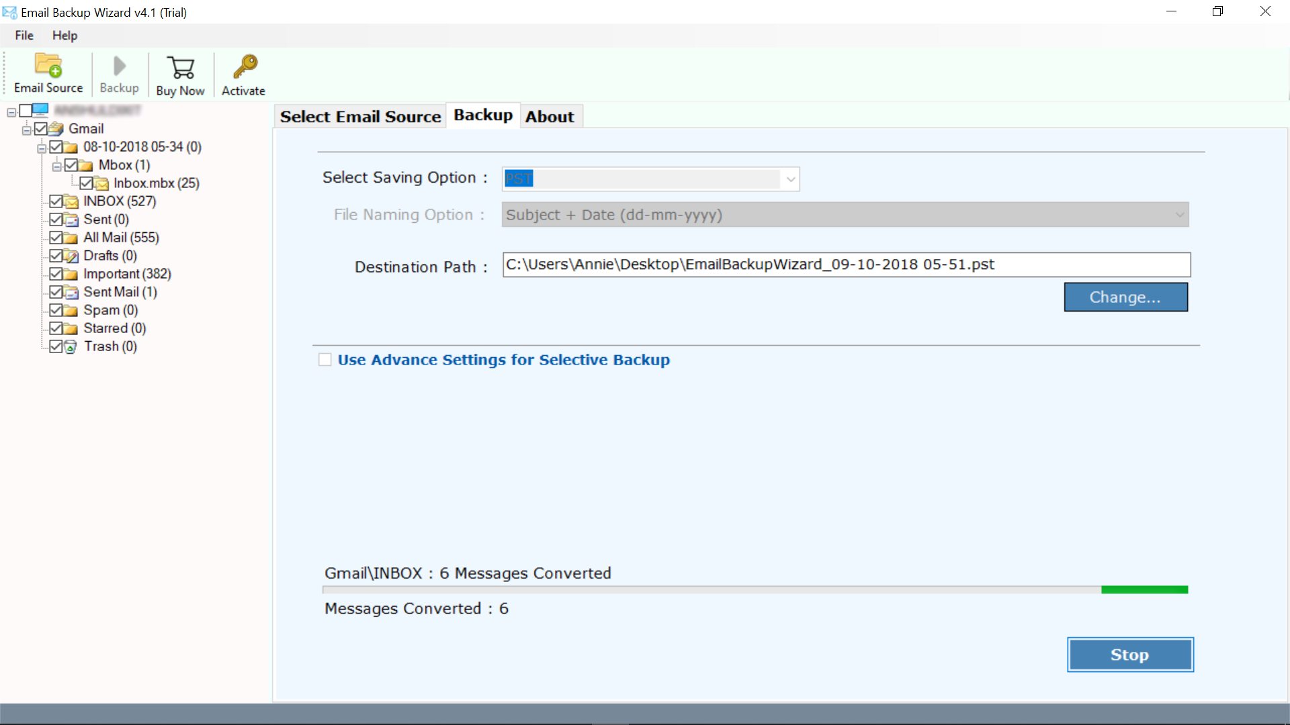Click the Stop backup button
The width and height of the screenshot is (1290, 725).
1131,655
